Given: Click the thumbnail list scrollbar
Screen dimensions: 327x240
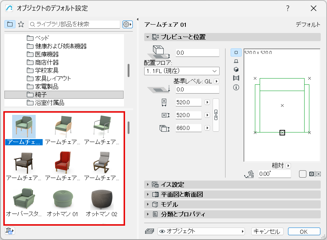Looking at the screenshot, I should (x=128, y=128).
